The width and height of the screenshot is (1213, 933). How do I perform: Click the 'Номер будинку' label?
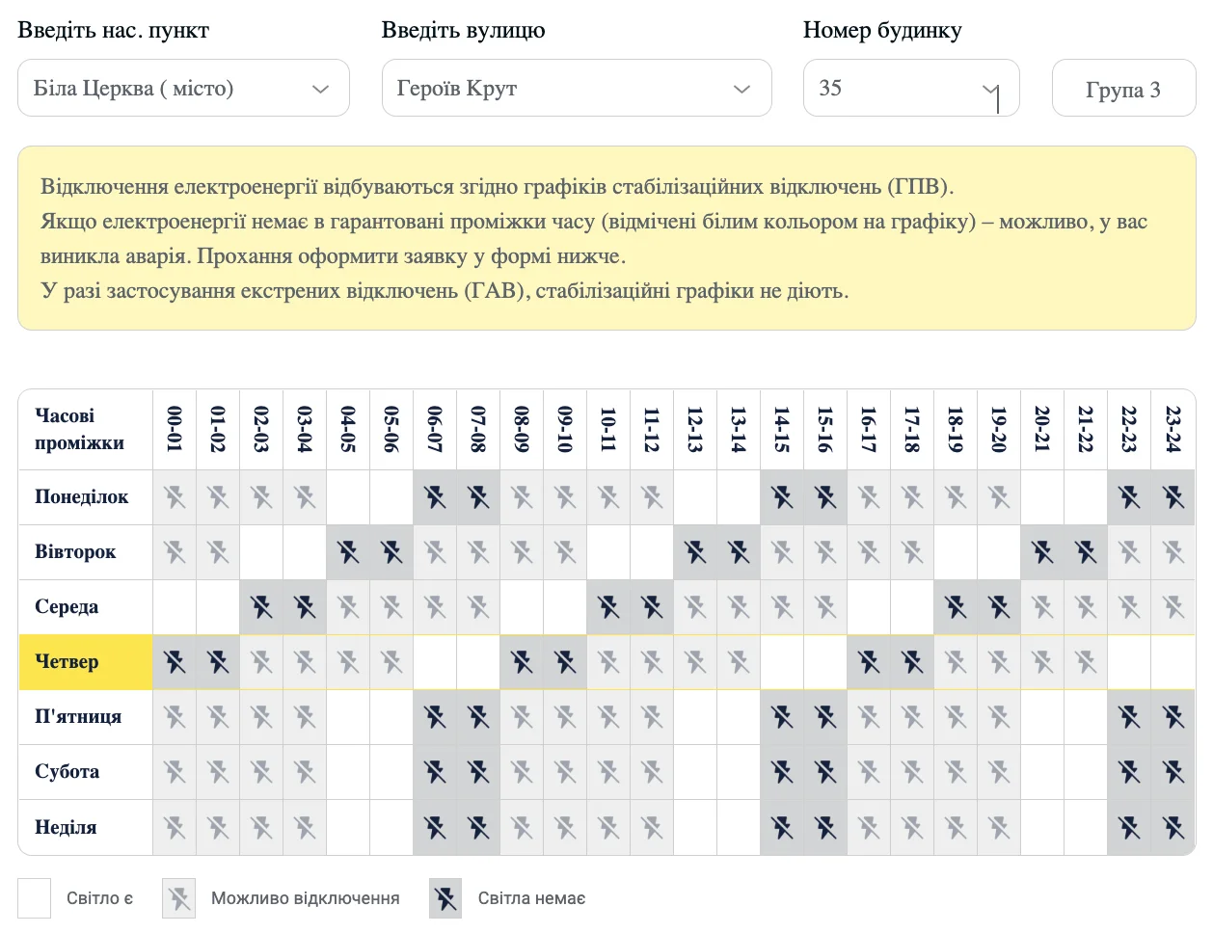pyautogui.click(x=882, y=30)
